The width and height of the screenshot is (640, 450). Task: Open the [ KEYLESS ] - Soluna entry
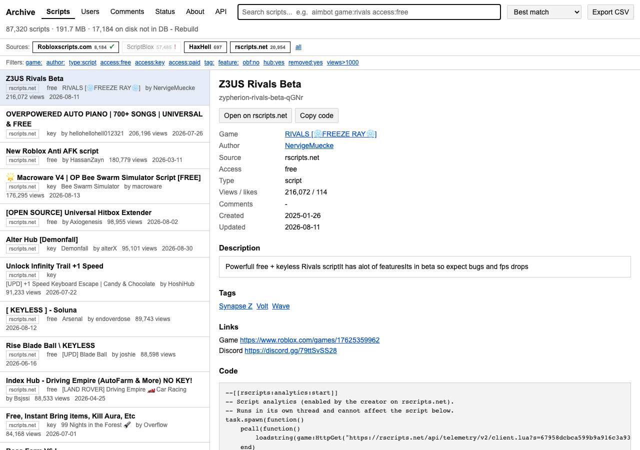105,319
